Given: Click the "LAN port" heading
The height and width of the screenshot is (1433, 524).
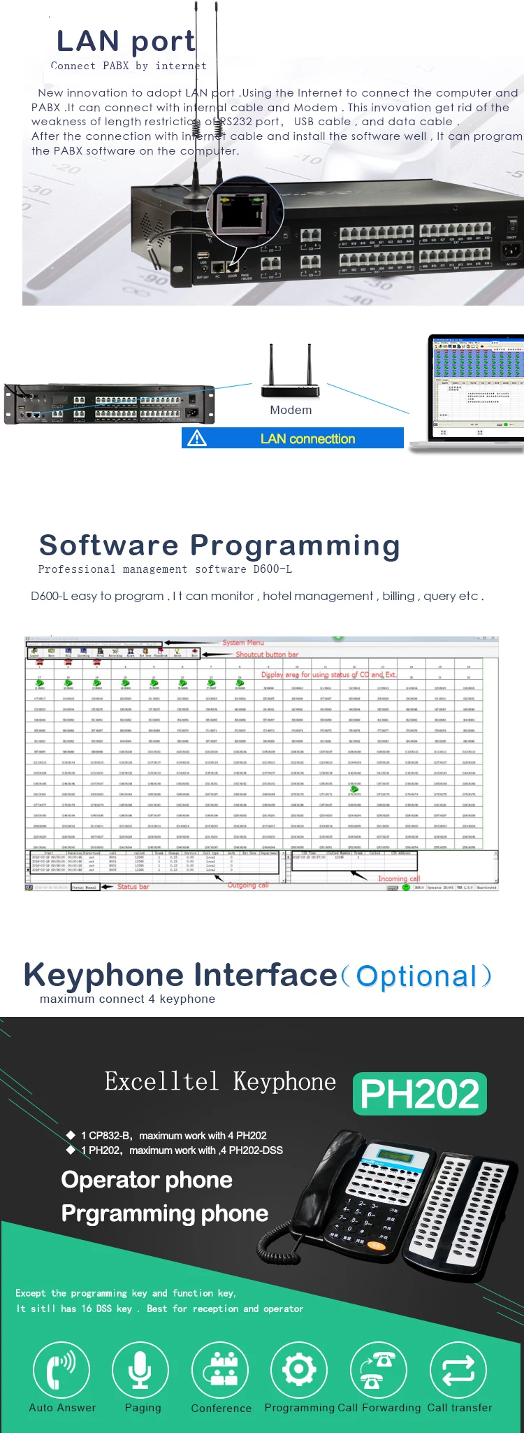Looking at the screenshot, I should (x=126, y=42).
